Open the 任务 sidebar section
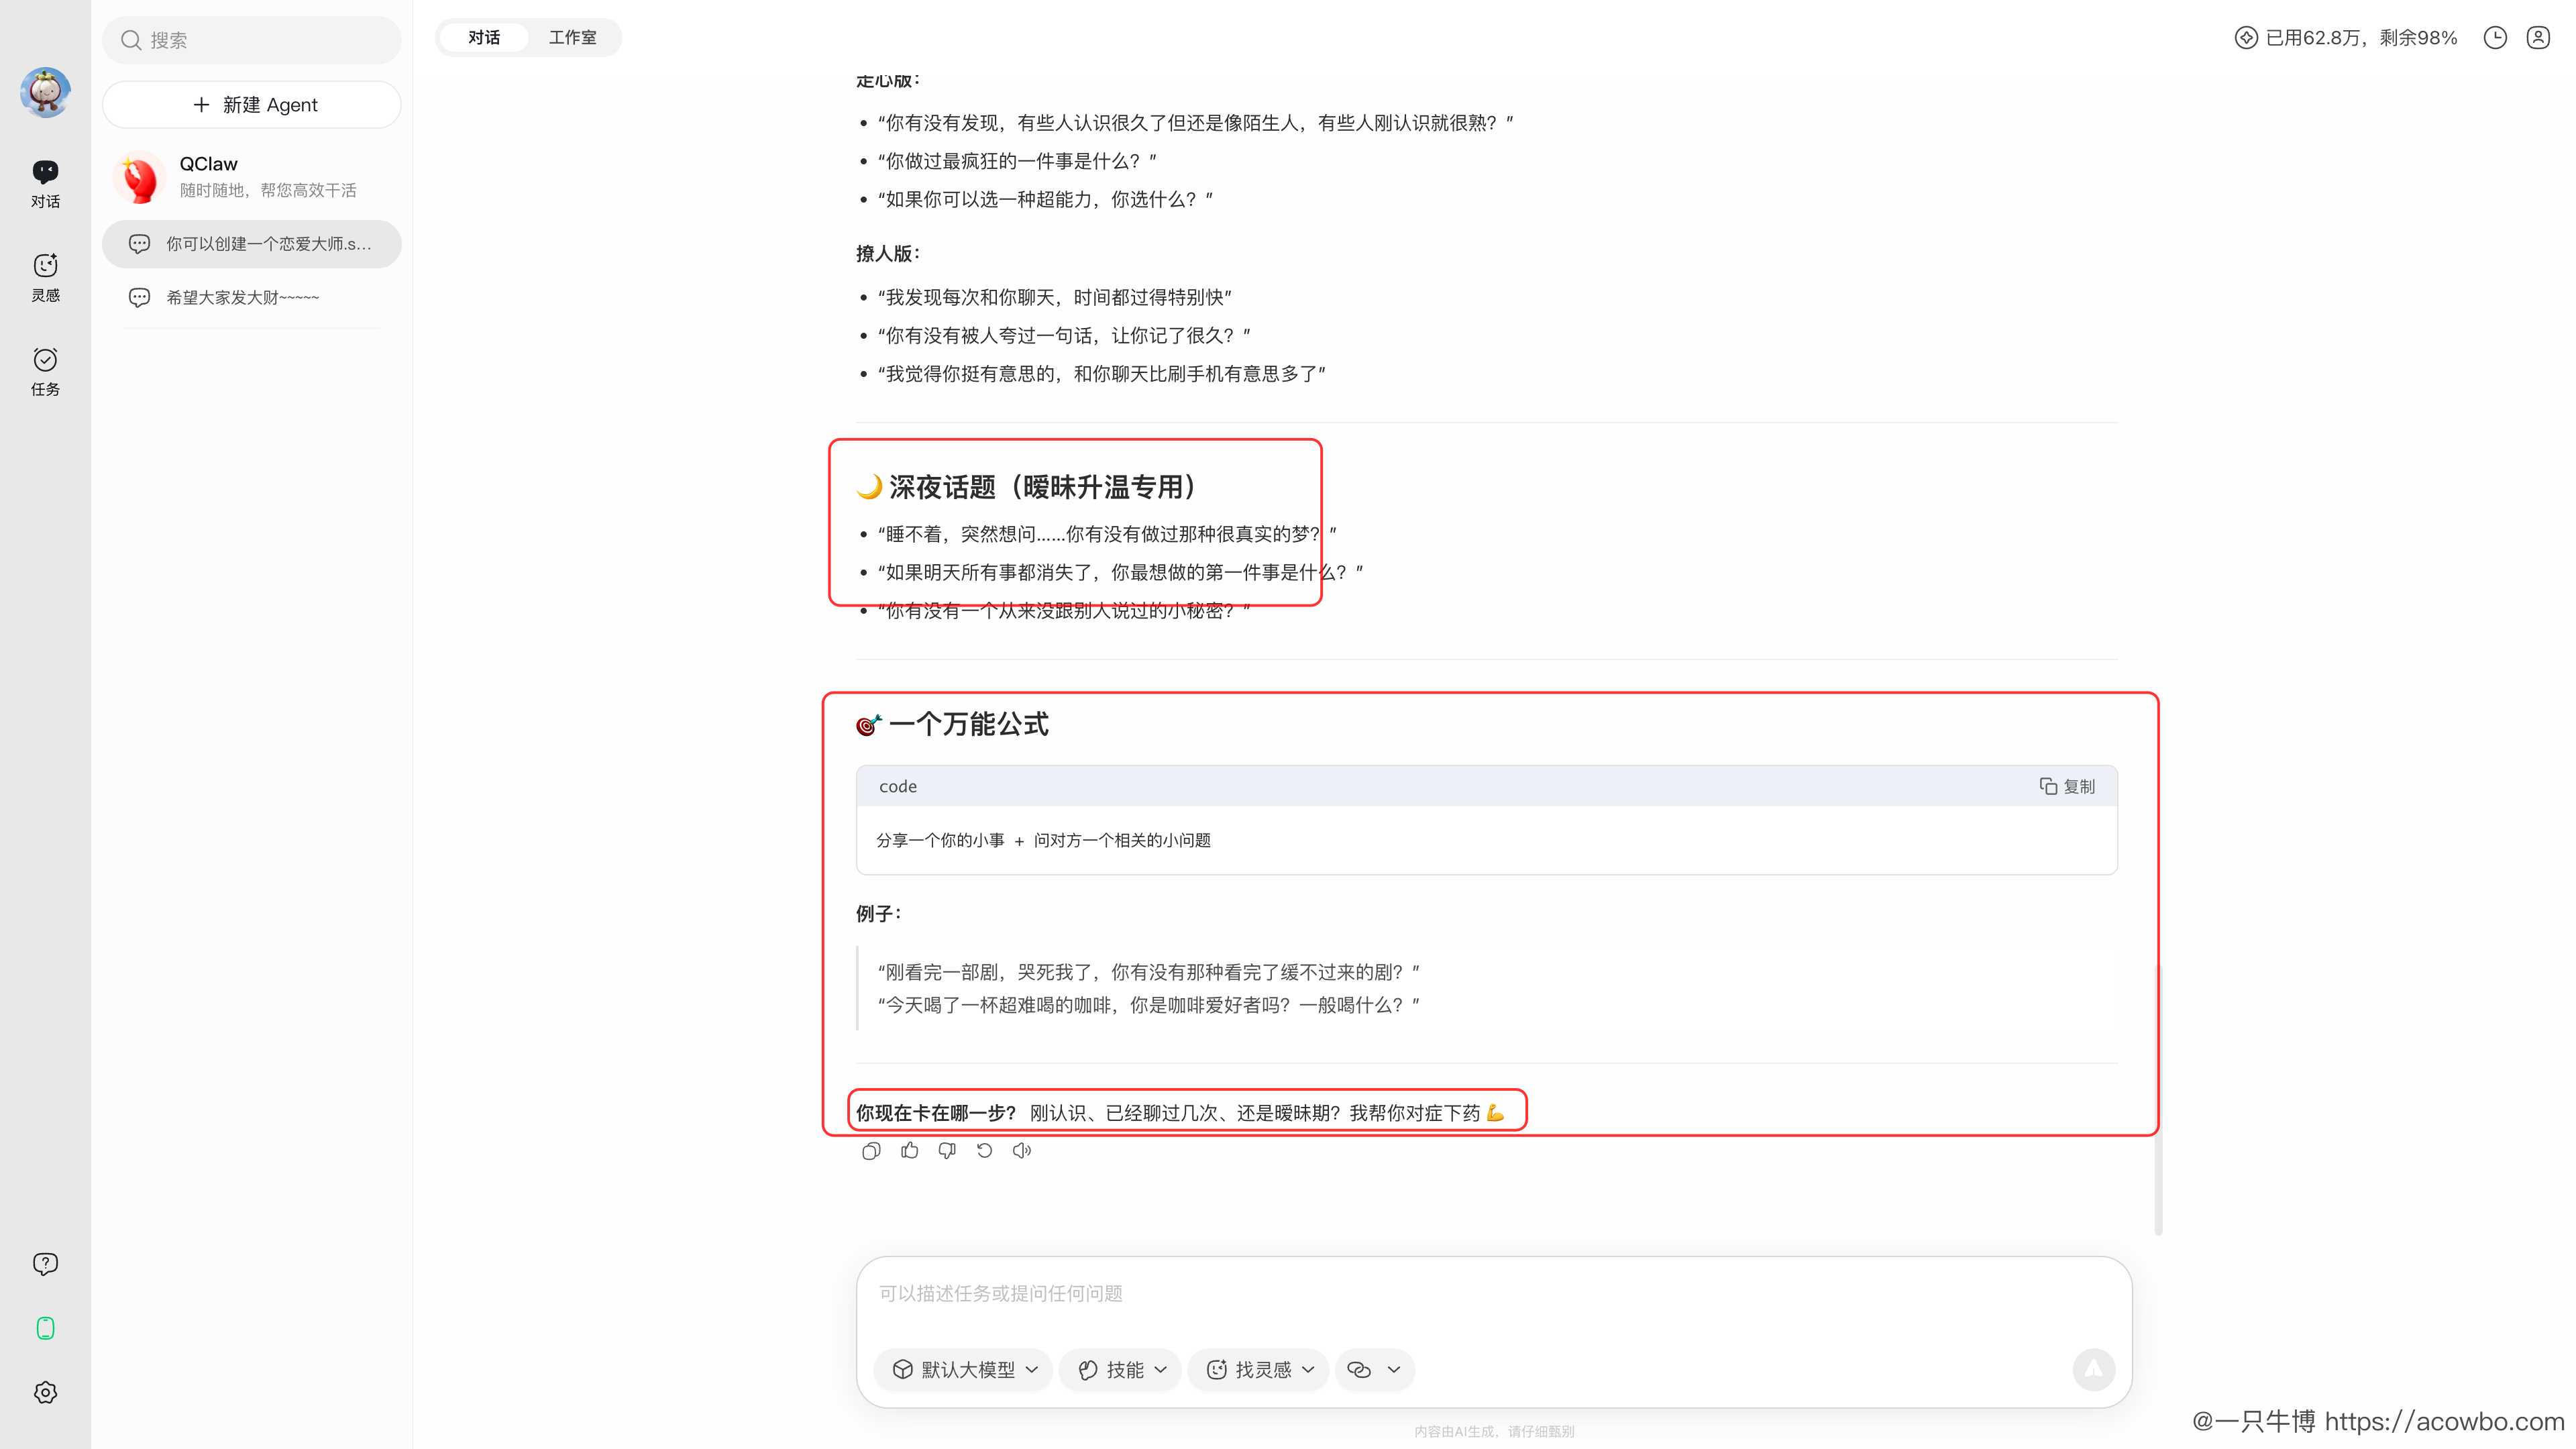2576x1449 pixels. coord(45,371)
